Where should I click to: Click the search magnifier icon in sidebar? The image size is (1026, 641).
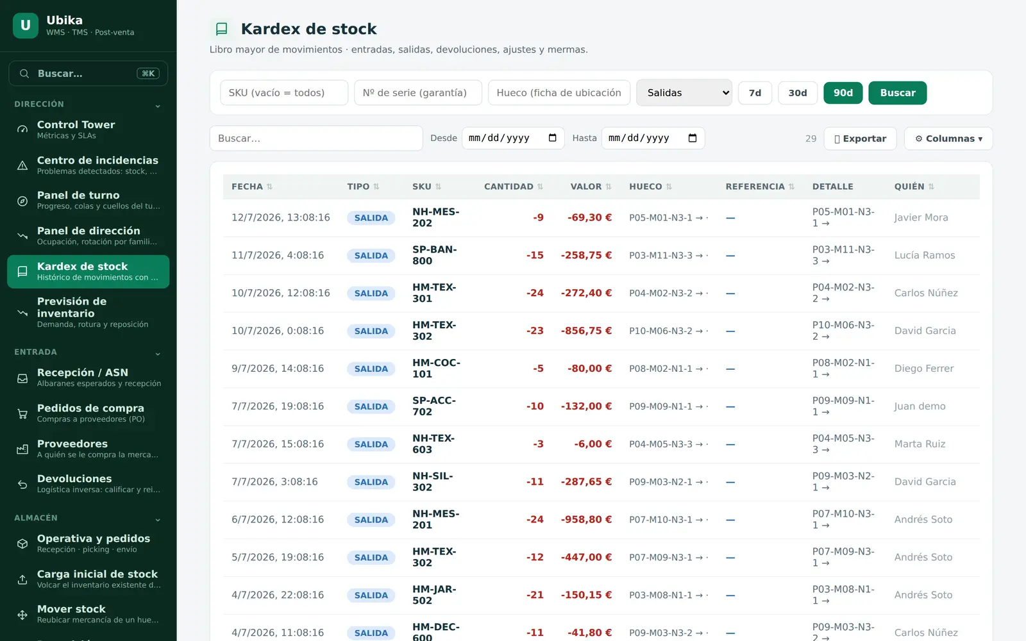pyautogui.click(x=24, y=74)
